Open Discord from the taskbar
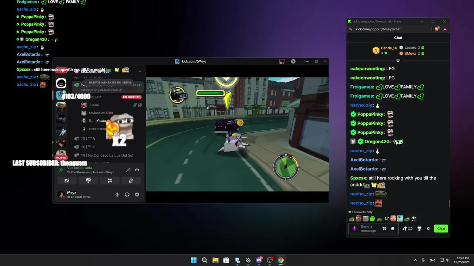474x266 pixels. (259, 260)
